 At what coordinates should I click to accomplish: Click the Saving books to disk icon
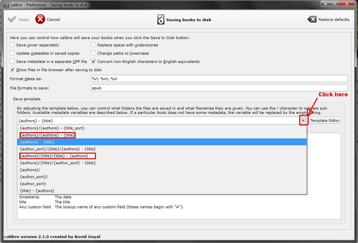[x=161, y=20]
